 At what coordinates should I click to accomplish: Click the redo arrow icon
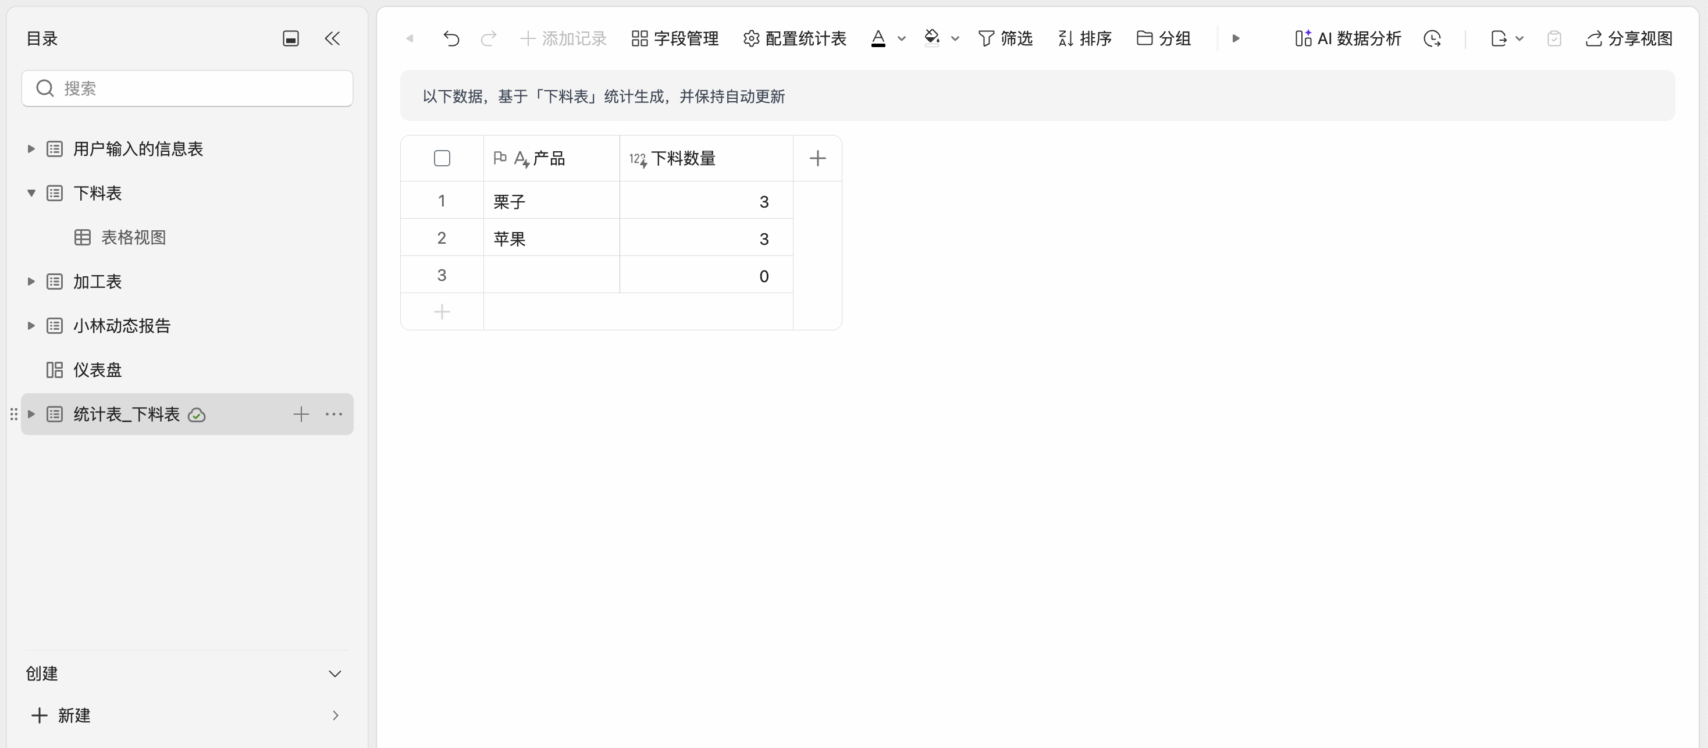click(x=489, y=38)
